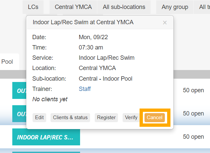Open the Central YMCA location filter
The image size is (210, 153).
tap(73, 7)
